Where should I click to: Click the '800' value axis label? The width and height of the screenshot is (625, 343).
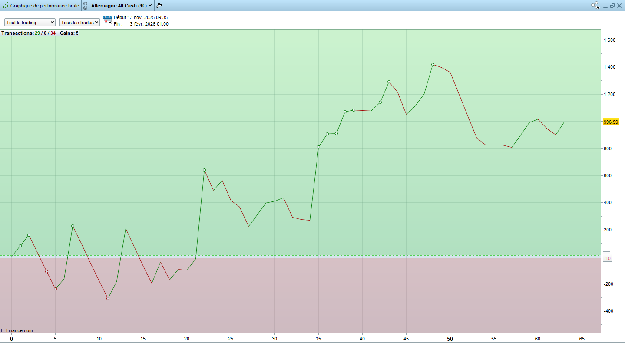608,148
